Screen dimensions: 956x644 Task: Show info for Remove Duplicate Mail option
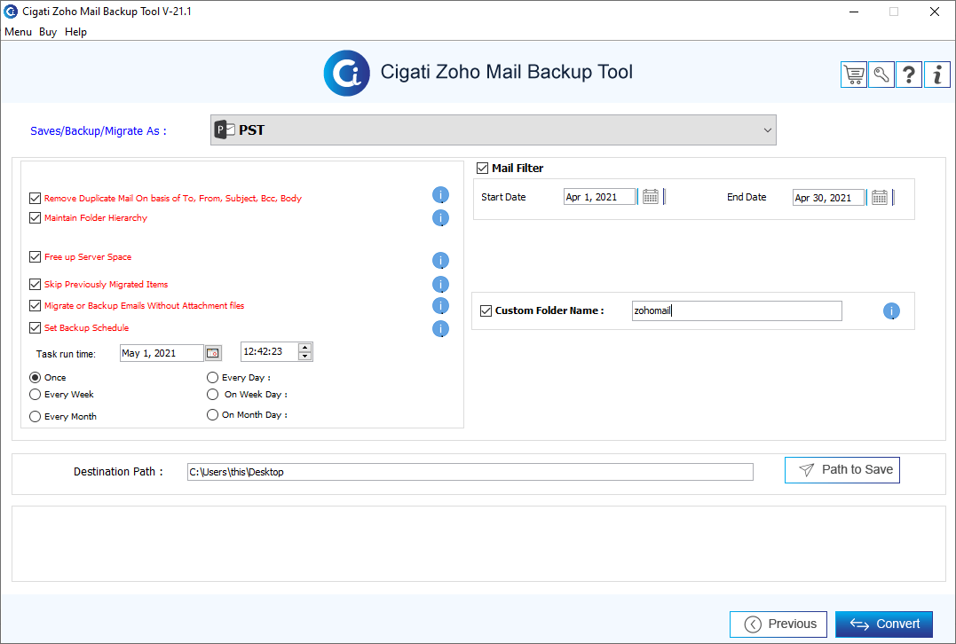click(441, 195)
